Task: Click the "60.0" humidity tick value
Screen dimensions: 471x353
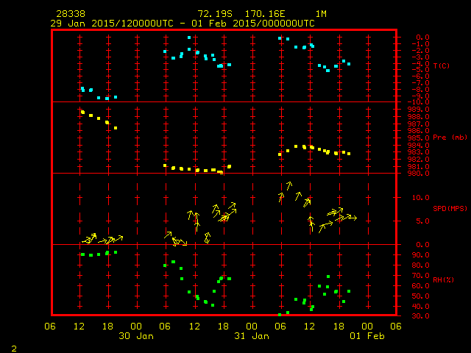Action: [x=420, y=286]
